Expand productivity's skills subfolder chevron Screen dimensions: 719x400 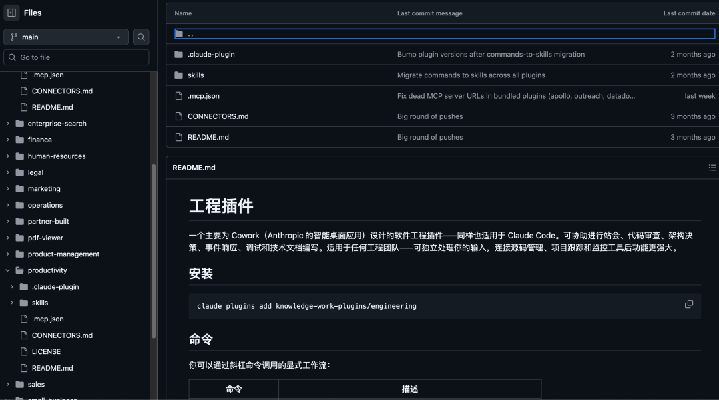pos(12,303)
